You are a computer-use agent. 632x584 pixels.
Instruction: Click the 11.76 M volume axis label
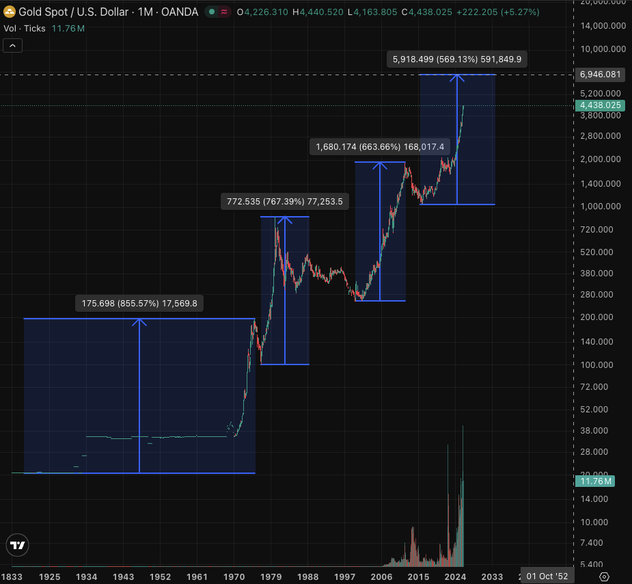595,481
